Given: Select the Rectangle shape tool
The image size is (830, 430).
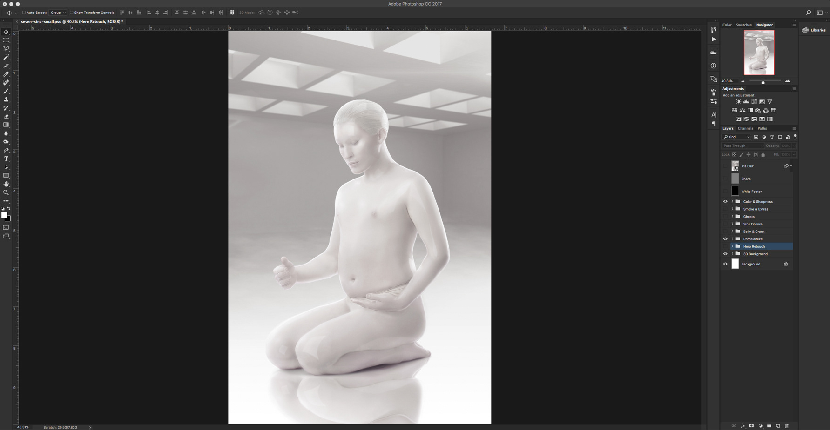Looking at the screenshot, I should [6, 176].
